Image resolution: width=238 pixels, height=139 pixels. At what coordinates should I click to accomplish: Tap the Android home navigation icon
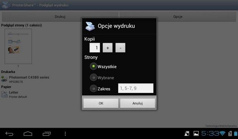(x=28, y=134)
